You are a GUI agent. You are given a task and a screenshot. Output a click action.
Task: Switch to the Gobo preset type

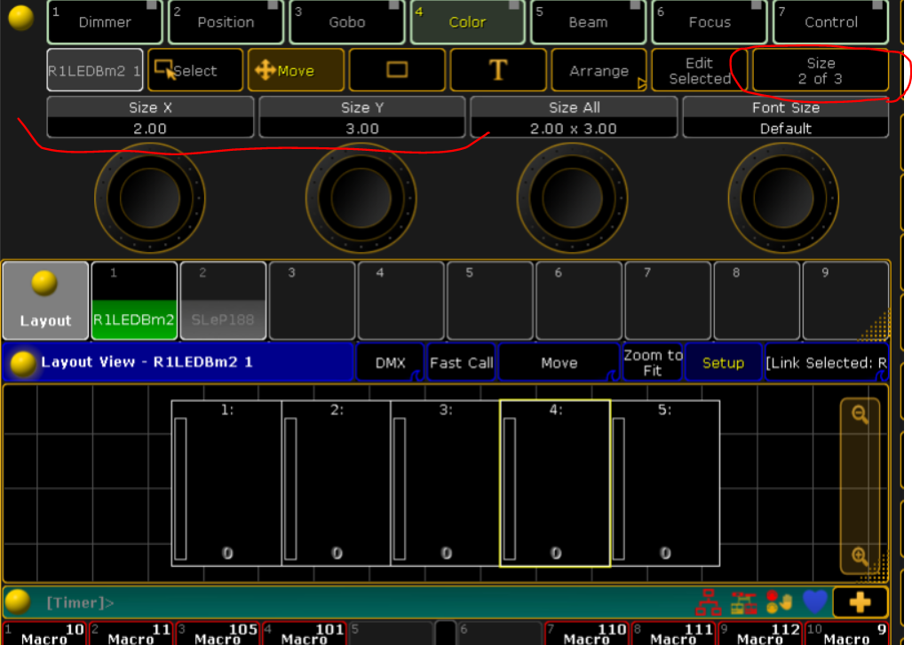[x=346, y=22]
